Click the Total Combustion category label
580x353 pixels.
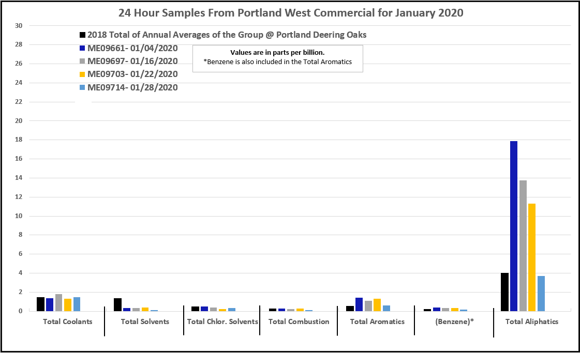click(x=299, y=321)
